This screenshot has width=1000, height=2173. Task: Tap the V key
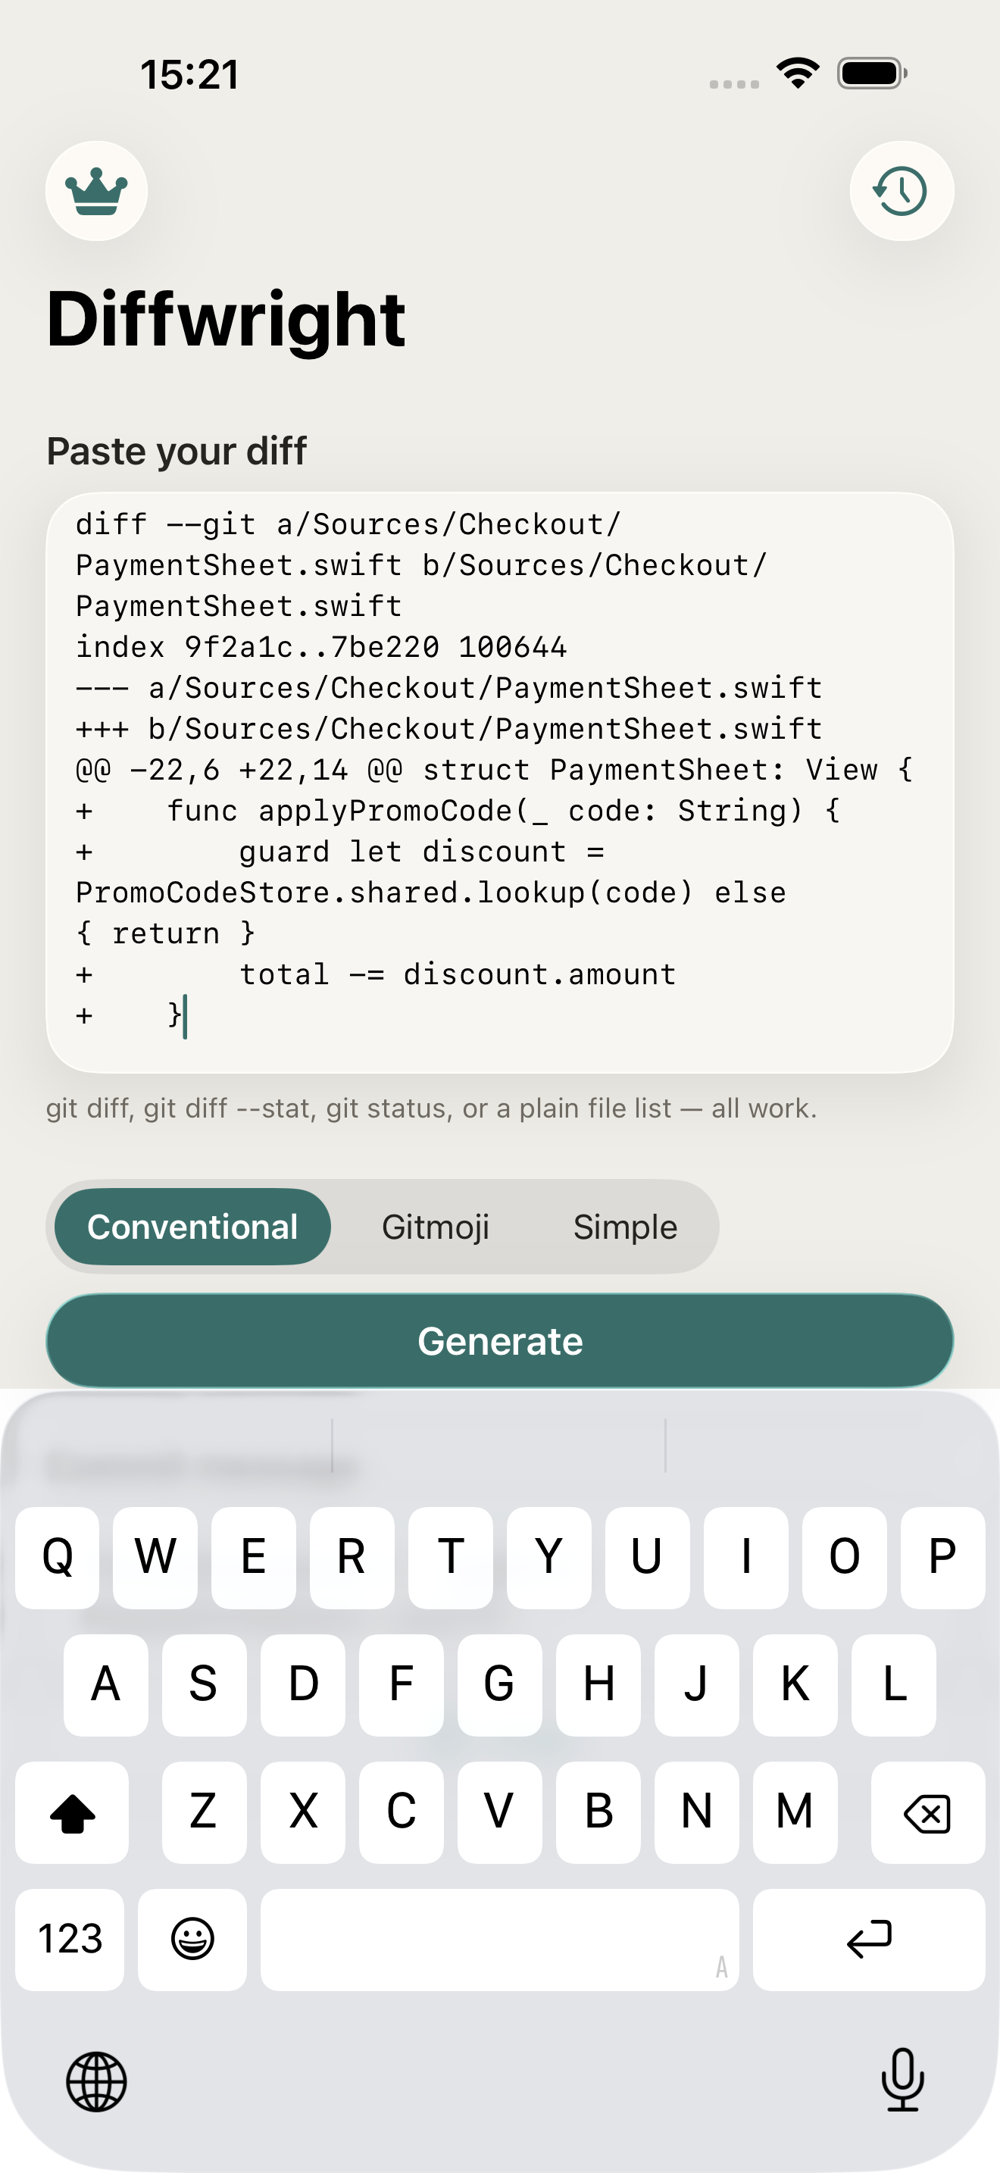pyautogui.click(x=500, y=1812)
